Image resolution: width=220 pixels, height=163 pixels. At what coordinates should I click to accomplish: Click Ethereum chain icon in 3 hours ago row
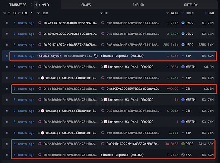tap(7, 23)
